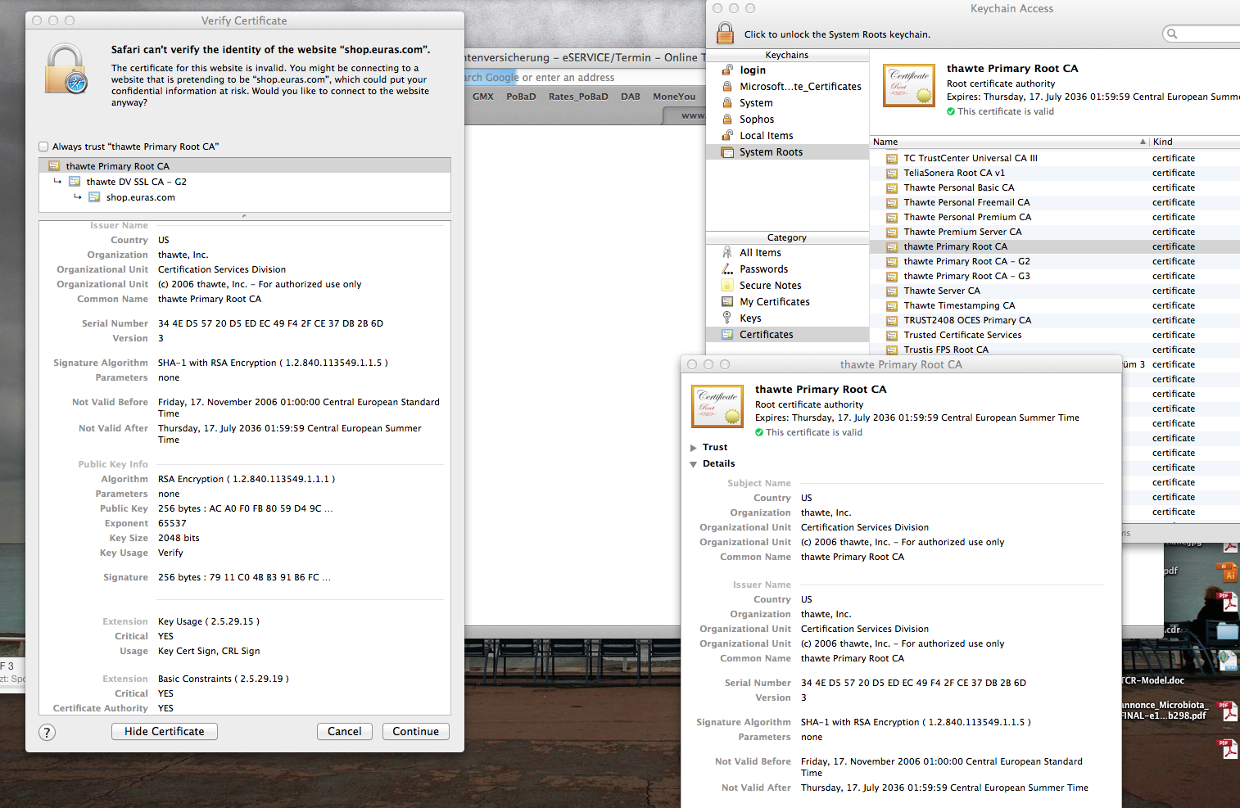Click the Keychain Access search field
Viewport: 1240px width, 808px height.
[1202, 34]
